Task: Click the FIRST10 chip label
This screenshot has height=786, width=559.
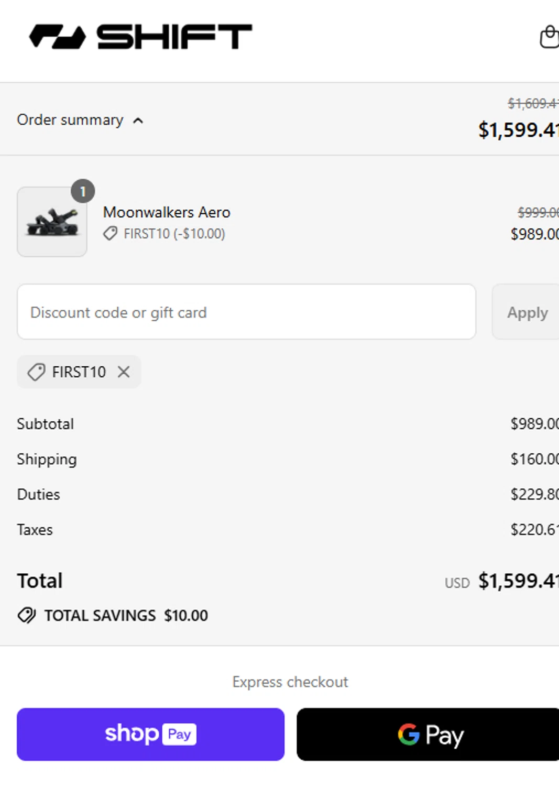Action: coord(79,372)
